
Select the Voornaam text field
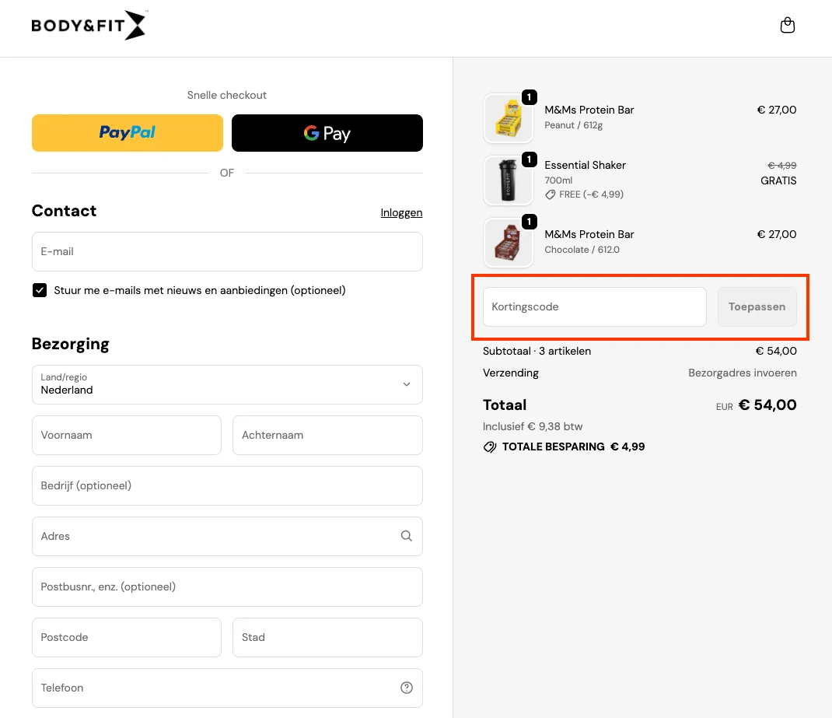tap(127, 435)
